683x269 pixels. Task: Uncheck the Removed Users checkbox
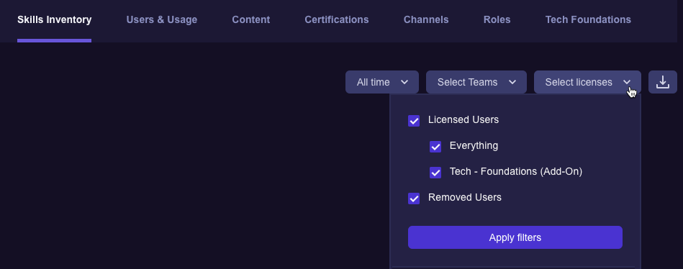(414, 199)
